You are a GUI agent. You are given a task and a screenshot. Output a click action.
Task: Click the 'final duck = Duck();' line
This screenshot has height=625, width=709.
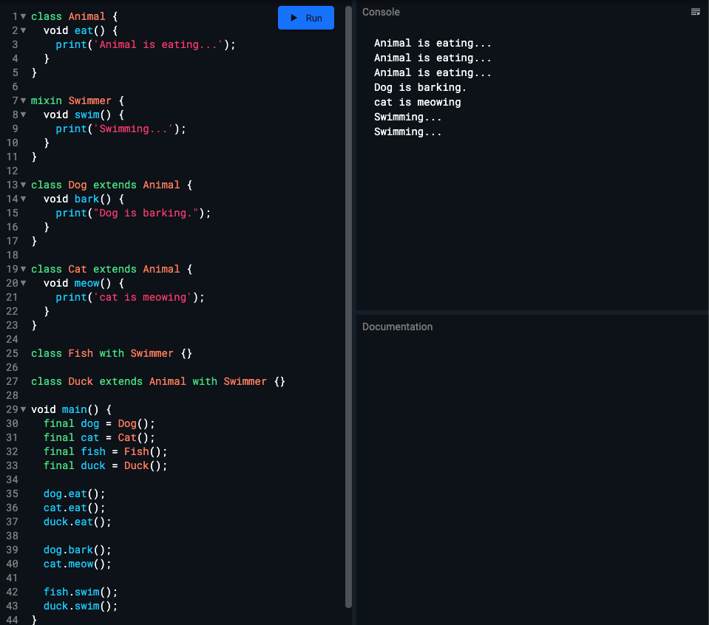pyautogui.click(x=106, y=465)
